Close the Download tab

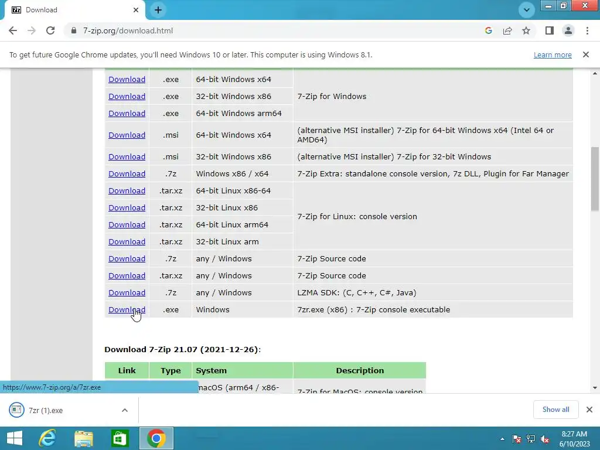click(136, 10)
